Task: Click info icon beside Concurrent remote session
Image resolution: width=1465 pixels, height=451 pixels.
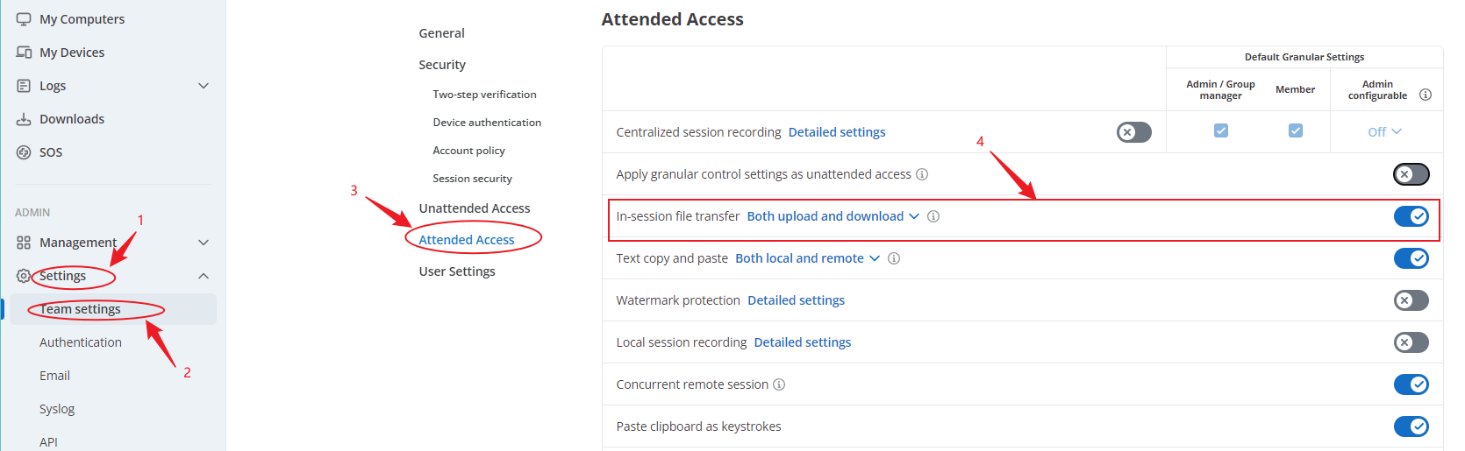Action: [x=779, y=384]
